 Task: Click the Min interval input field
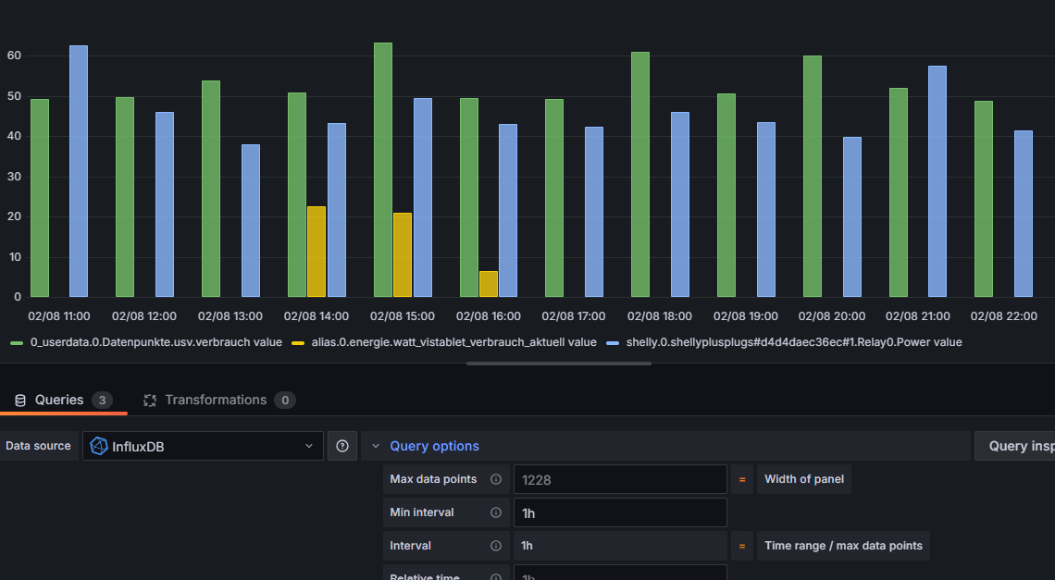(x=620, y=512)
